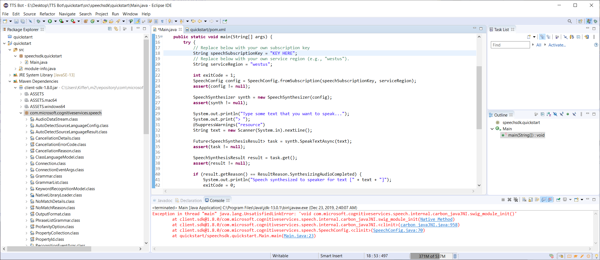Toggle Show Whitespace Characters
This screenshot has width=600, height=260.
[163, 21]
